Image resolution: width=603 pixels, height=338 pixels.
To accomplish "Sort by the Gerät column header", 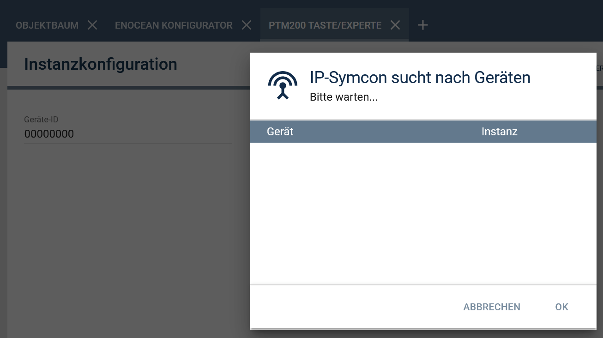I will [x=280, y=132].
